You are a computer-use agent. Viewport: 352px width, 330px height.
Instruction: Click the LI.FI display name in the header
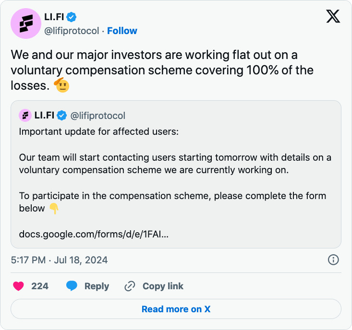pos(54,17)
